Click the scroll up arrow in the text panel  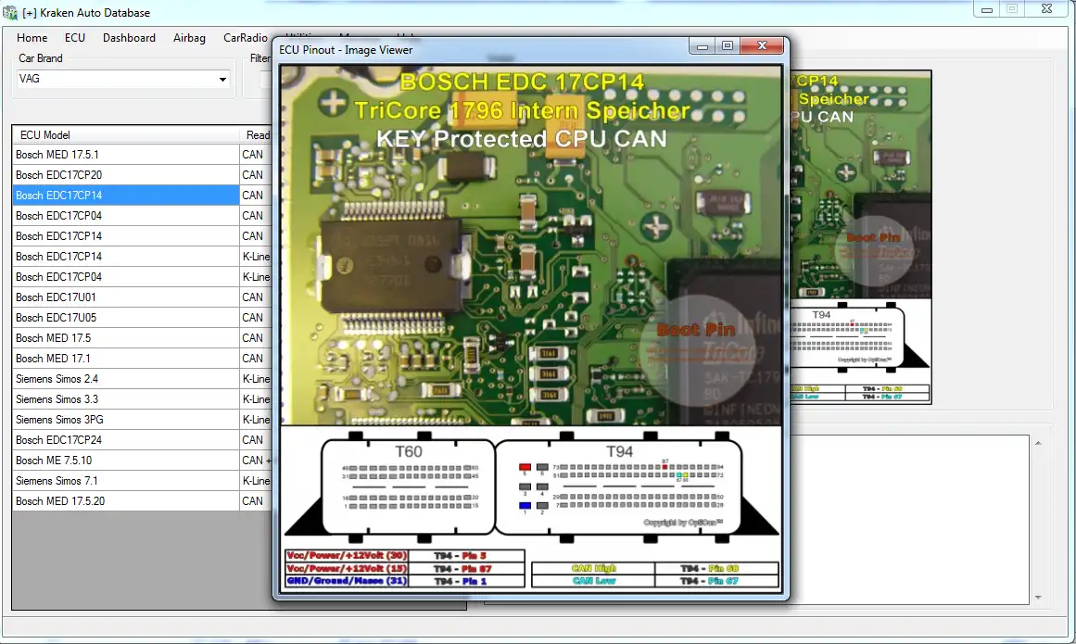1038,444
